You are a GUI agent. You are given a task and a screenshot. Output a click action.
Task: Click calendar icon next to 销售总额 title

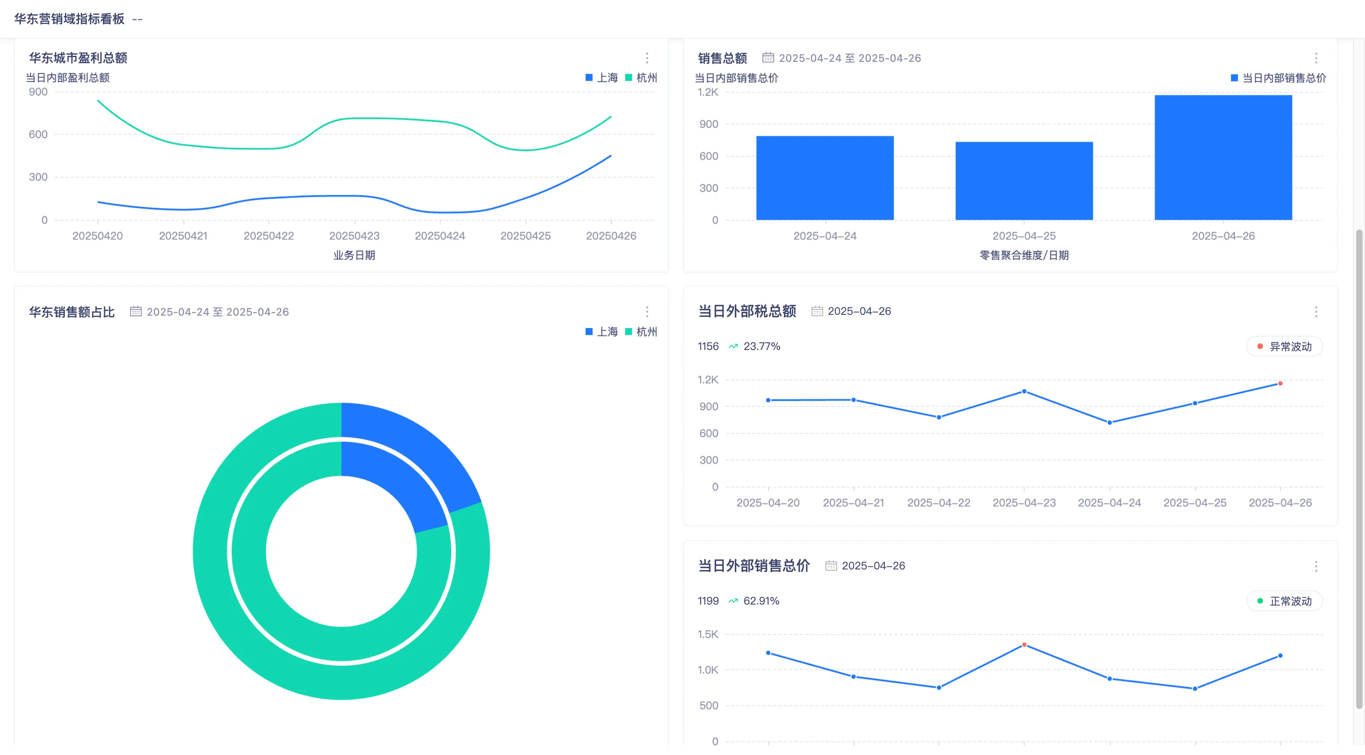tap(768, 58)
